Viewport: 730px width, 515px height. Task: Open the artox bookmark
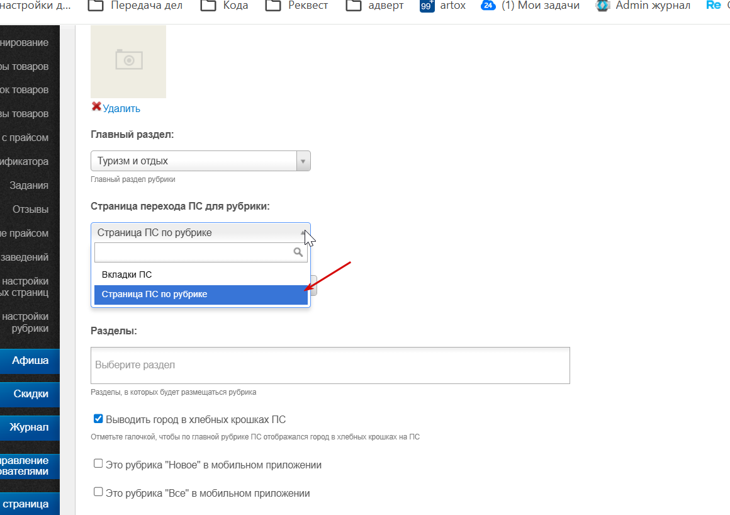[x=442, y=6]
